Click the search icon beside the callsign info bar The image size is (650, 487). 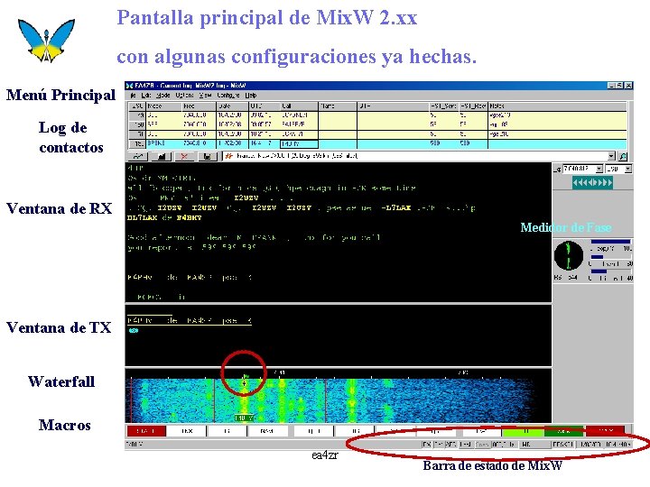click(623, 156)
